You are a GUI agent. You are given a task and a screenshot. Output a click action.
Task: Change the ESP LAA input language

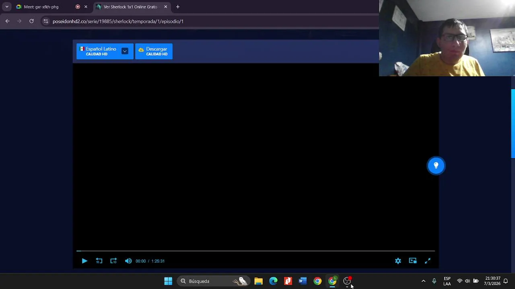447,281
